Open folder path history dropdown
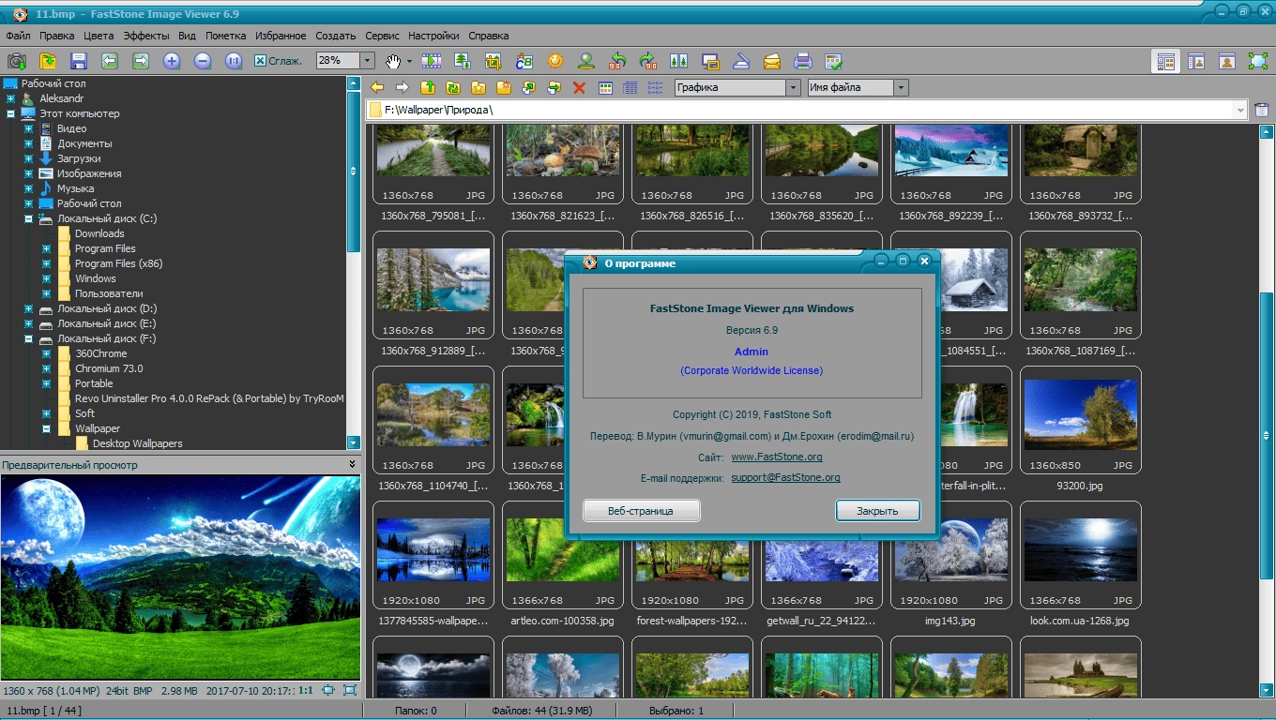Viewport: 1276px width, 720px height. click(x=1240, y=110)
